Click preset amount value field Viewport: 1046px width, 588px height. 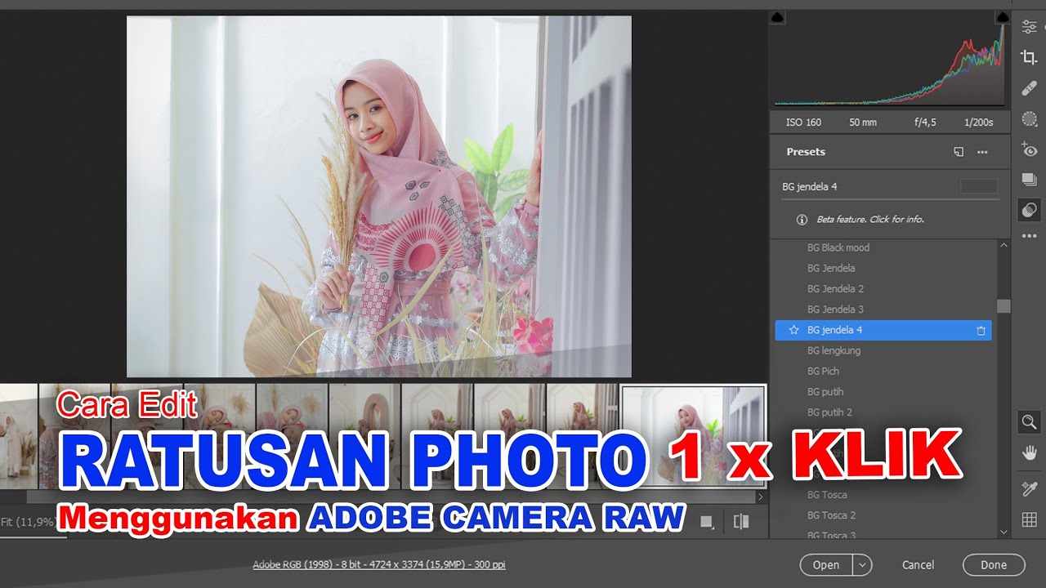(978, 186)
